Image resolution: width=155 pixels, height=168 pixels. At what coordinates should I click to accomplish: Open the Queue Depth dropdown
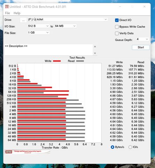pos(142,39)
